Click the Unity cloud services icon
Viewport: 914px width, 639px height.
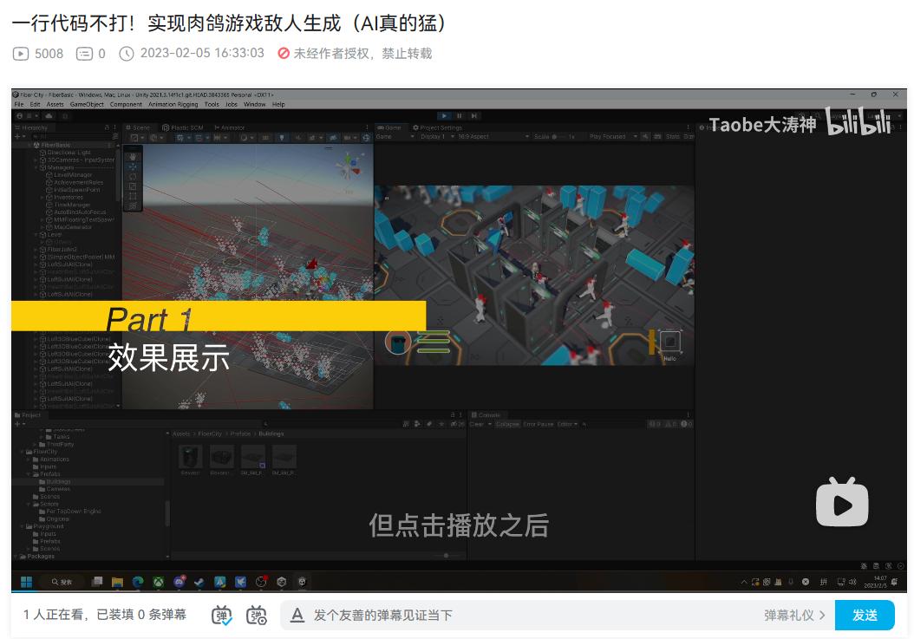click(49, 116)
